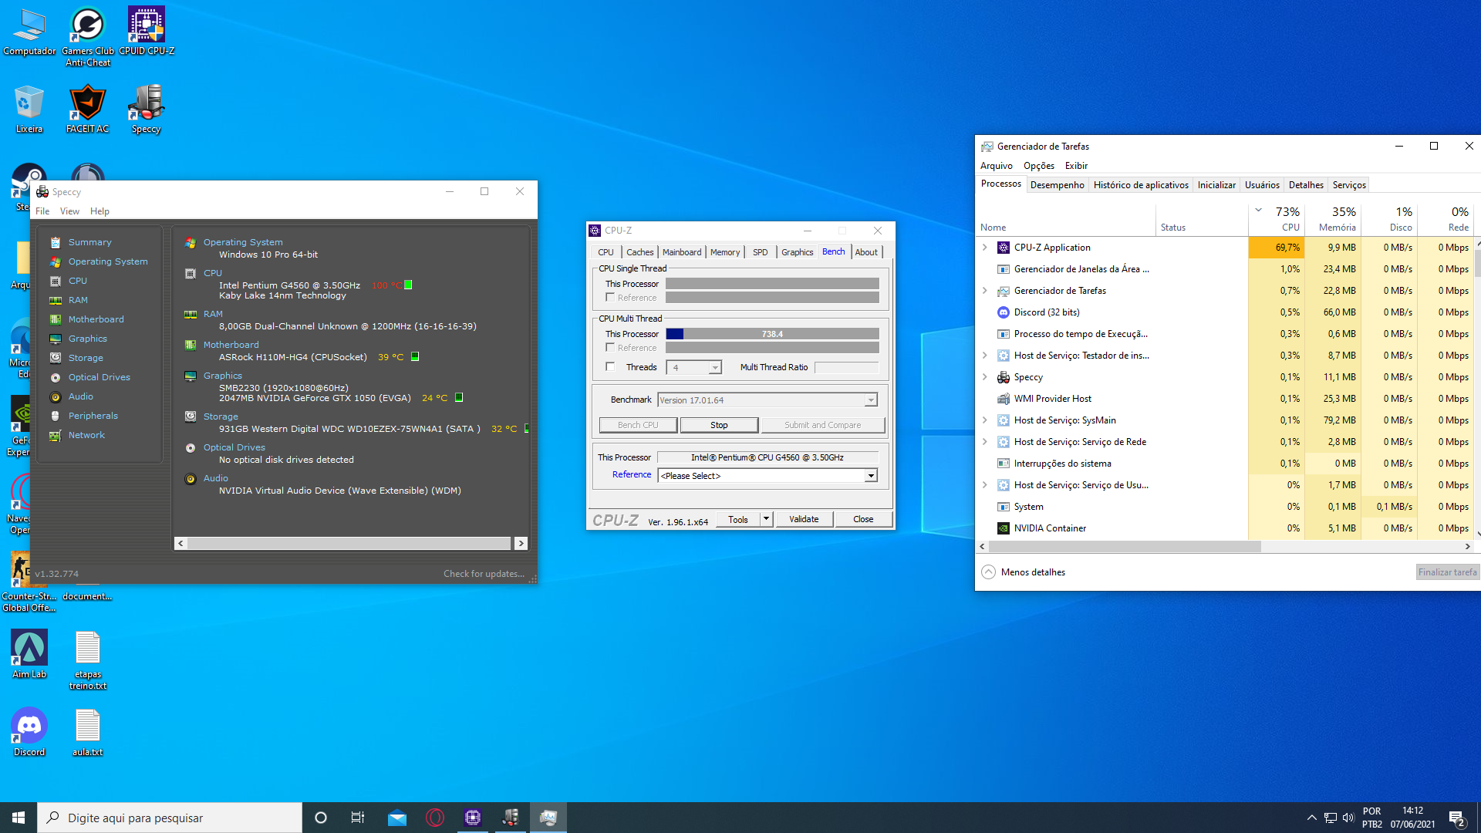Image resolution: width=1481 pixels, height=833 pixels.
Task: Click CPU-Z taskbar button
Action: pos(473,818)
